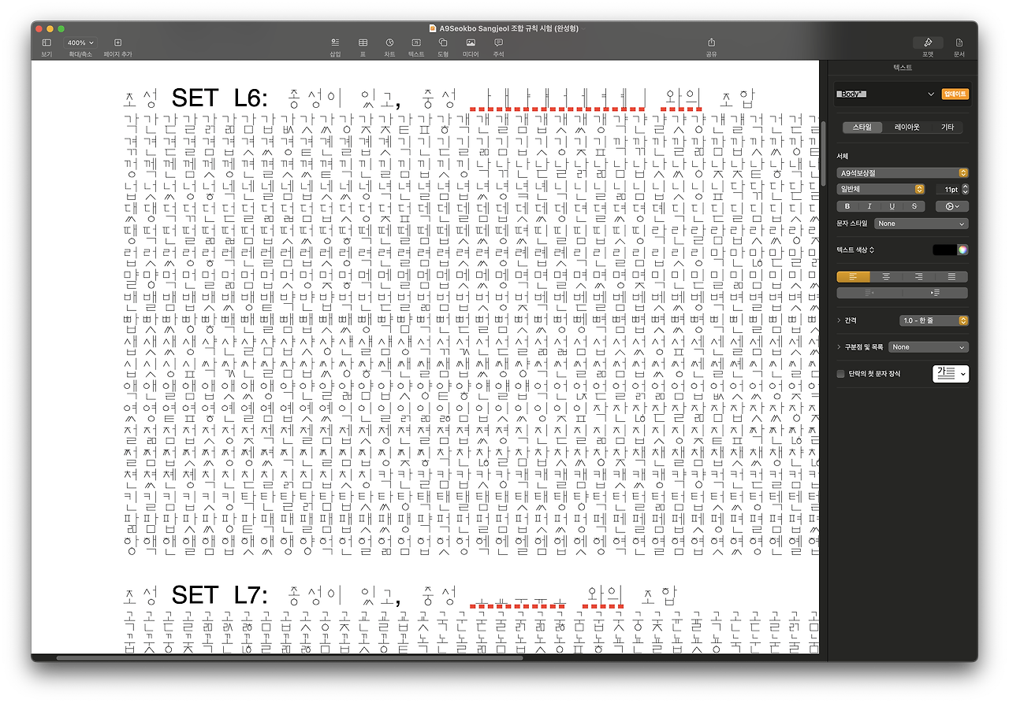Image resolution: width=1009 pixels, height=703 pixels.
Task: Click the 11pt font size field
Action: pyautogui.click(x=948, y=190)
